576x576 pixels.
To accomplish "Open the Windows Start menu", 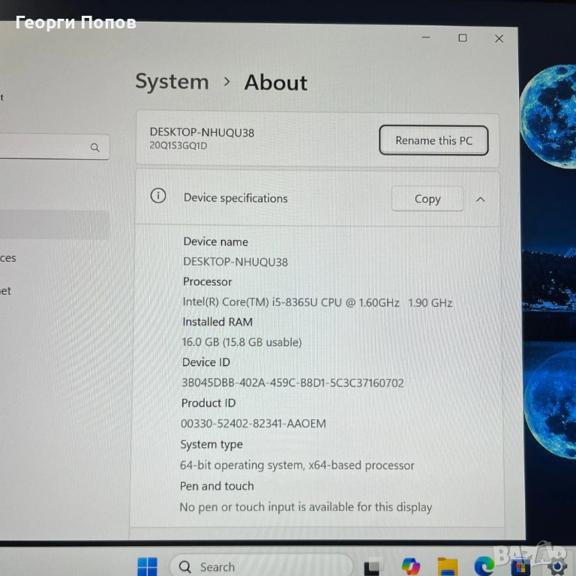I will coord(147,566).
